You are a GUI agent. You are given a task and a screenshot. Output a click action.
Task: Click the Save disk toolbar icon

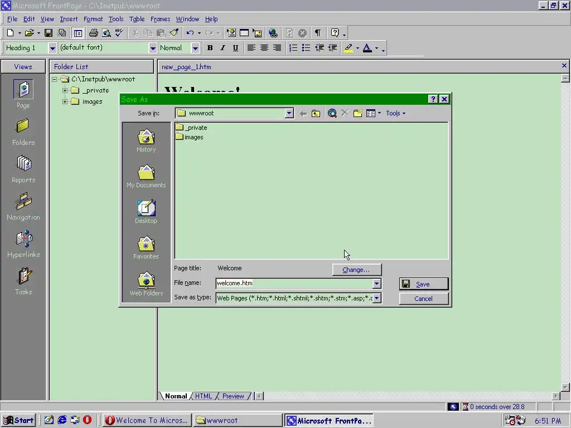pos(49,33)
